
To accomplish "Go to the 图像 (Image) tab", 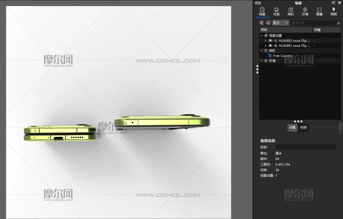I will click(319, 11).
